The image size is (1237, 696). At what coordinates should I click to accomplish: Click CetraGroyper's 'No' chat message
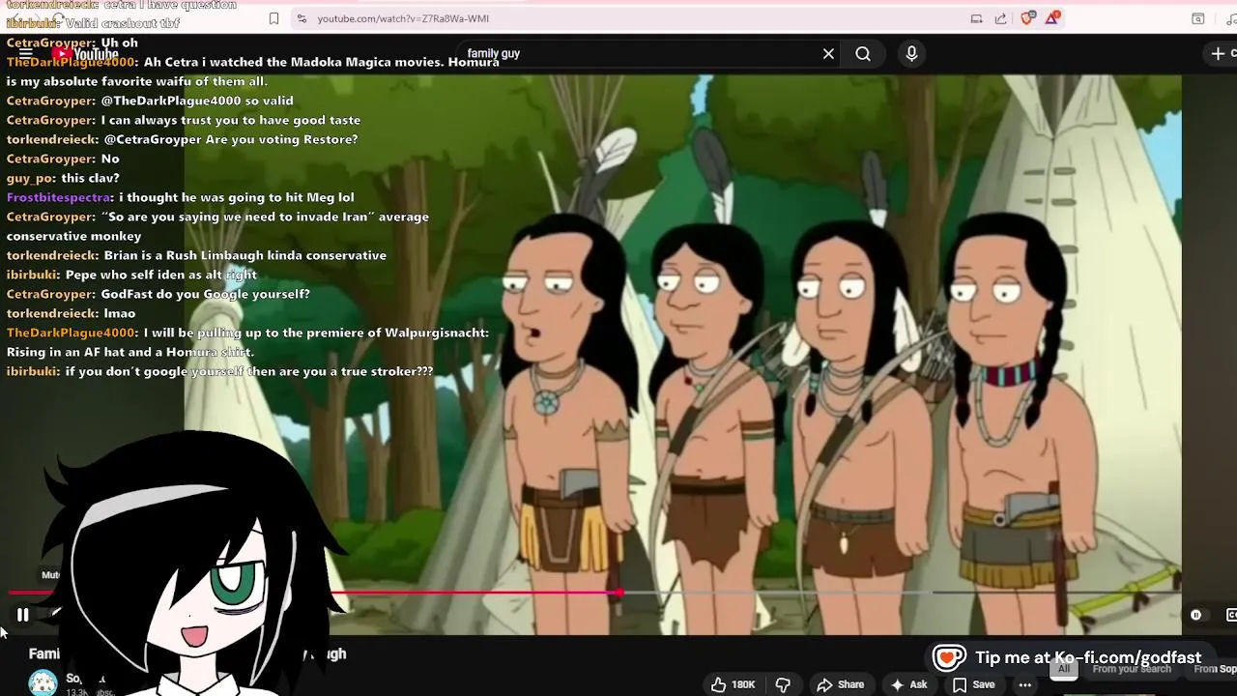pos(110,159)
